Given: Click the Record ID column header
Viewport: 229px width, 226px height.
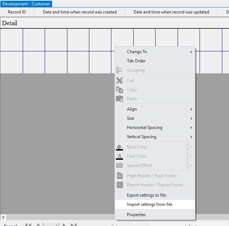Looking at the screenshot, I should click(17, 12).
